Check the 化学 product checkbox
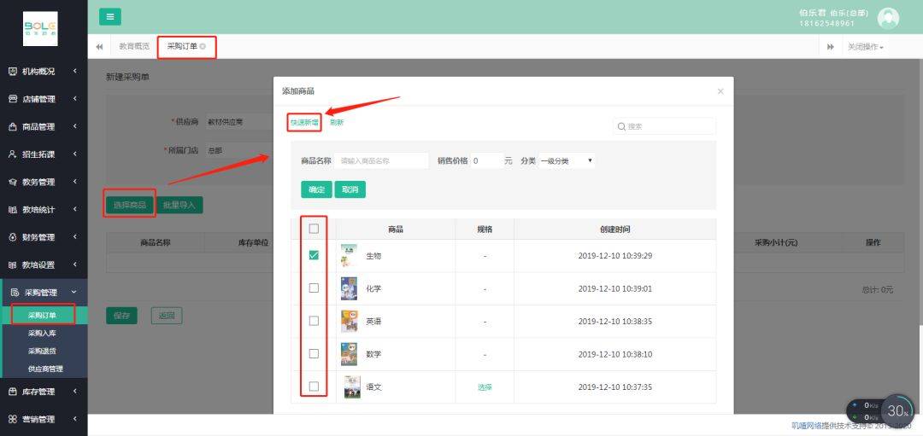 (x=314, y=288)
